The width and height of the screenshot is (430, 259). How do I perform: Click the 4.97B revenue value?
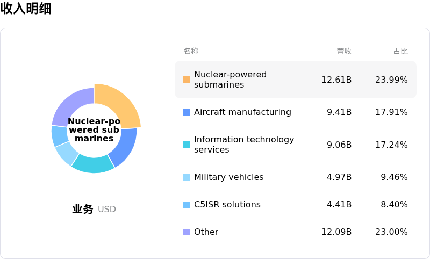339,177
